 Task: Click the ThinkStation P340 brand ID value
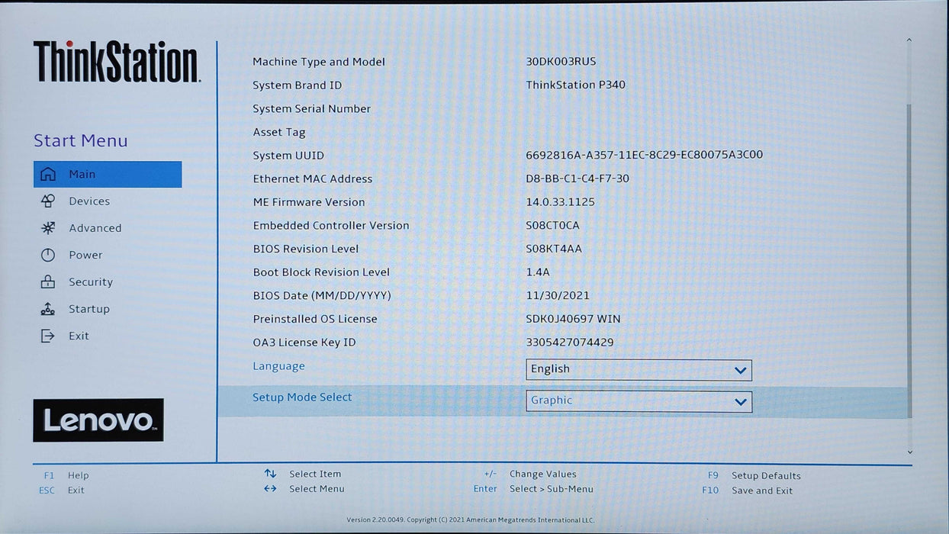coord(575,85)
